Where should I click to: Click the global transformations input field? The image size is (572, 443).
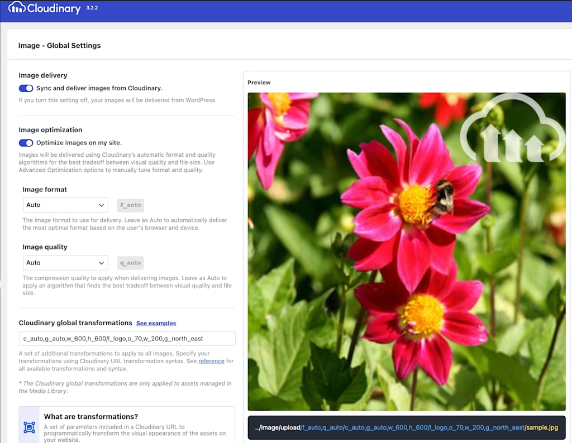click(x=127, y=339)
